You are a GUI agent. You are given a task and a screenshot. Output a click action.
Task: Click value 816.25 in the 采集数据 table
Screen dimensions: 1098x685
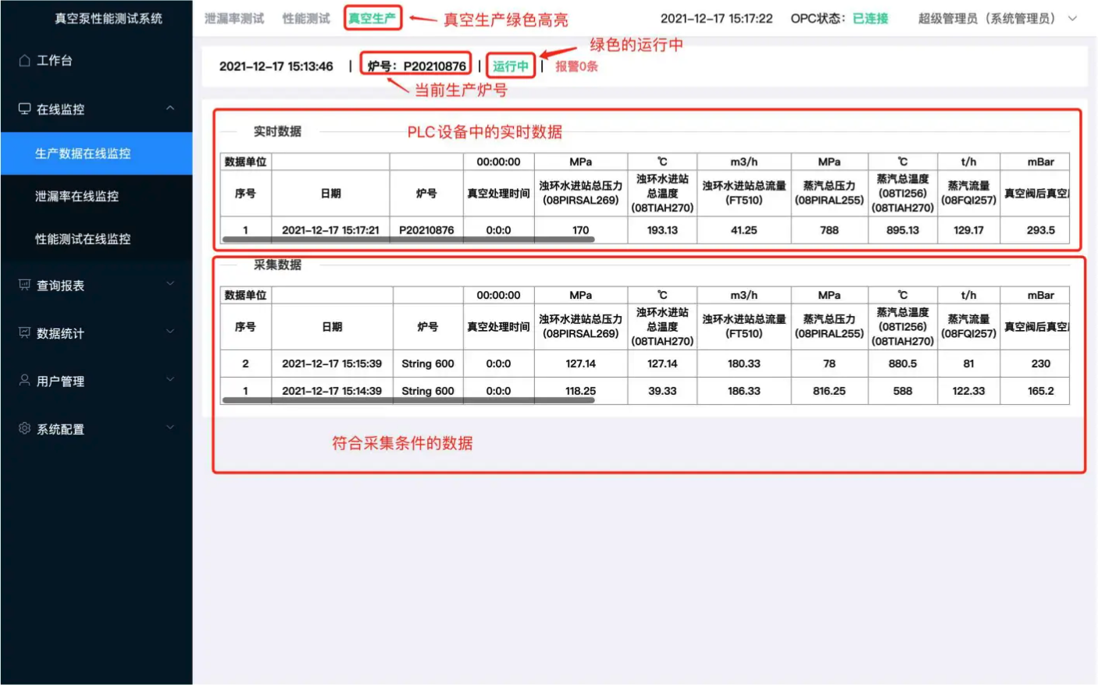point(829,391)
